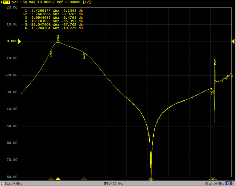Click marker 6 at the spike

coord(214,61)
